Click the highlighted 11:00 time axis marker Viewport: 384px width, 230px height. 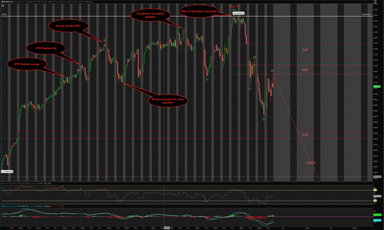click(x=166, y=228)
